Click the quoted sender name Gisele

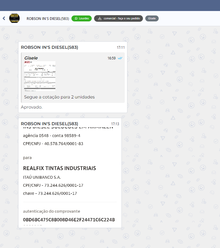click(x=31, y=58)
